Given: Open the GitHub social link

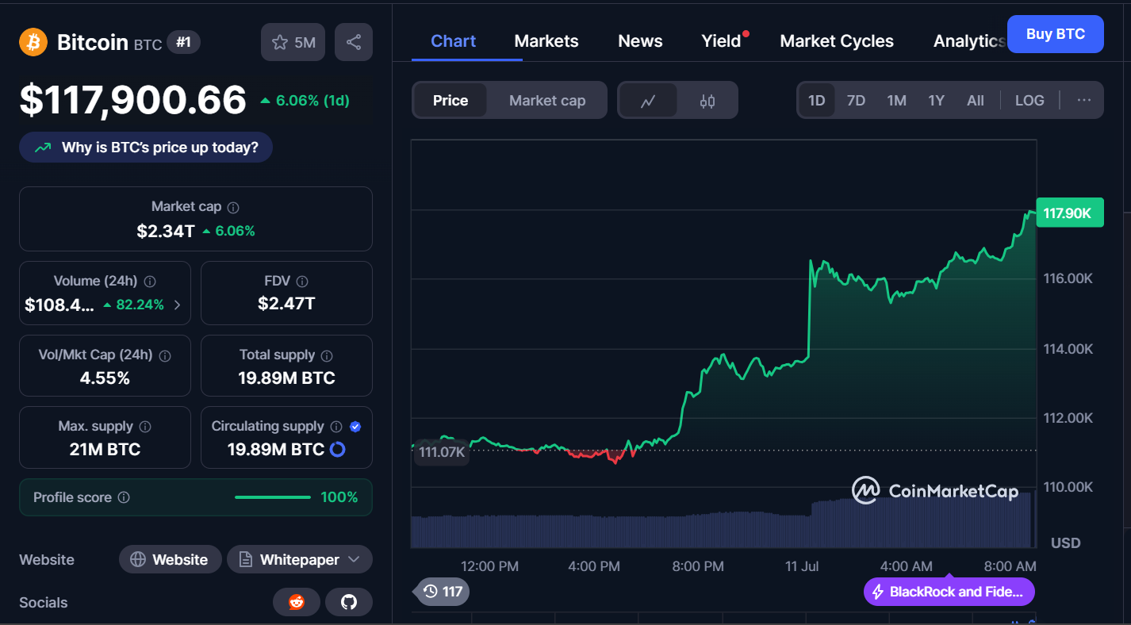Looking at the screenshot, I should pyautogui.click(x=349, y=603).
